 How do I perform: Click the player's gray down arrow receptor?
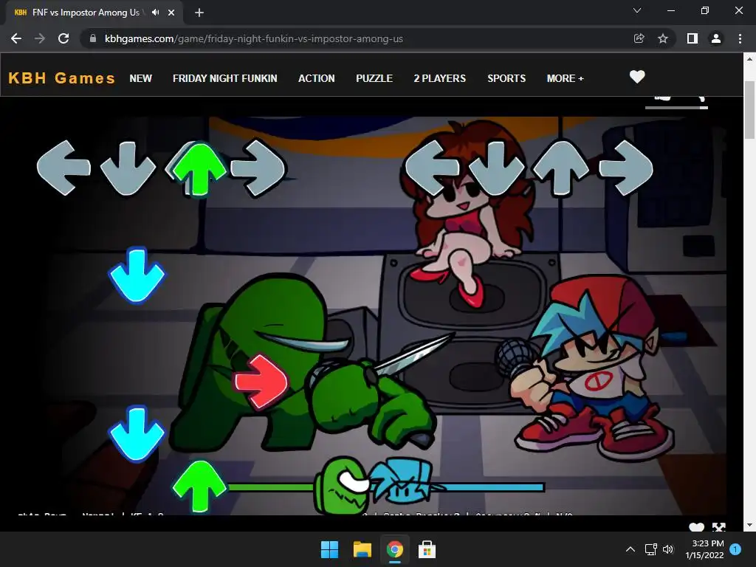tap(497, 168)
